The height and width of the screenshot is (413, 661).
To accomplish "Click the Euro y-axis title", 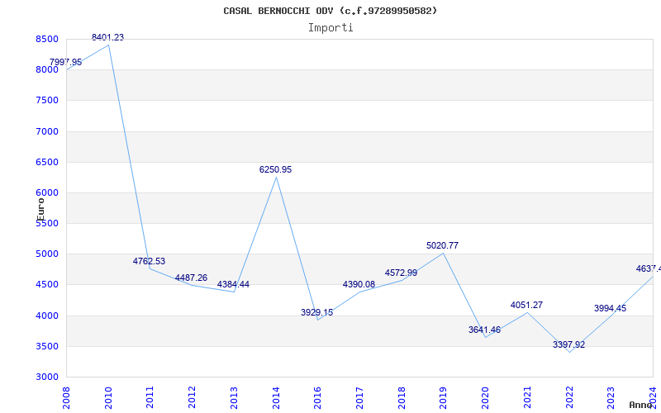I will pos(40,210).
